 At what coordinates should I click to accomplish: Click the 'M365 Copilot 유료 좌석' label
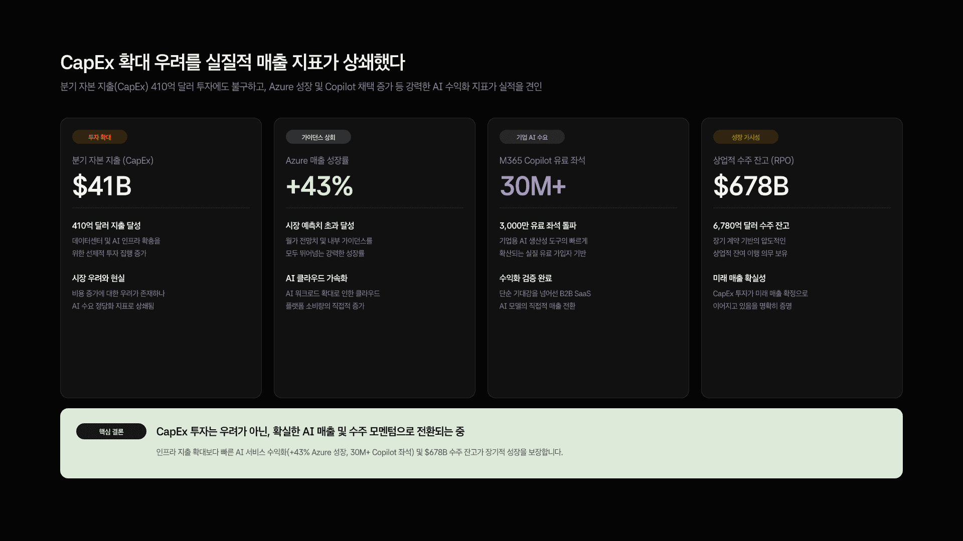[542, 160]
